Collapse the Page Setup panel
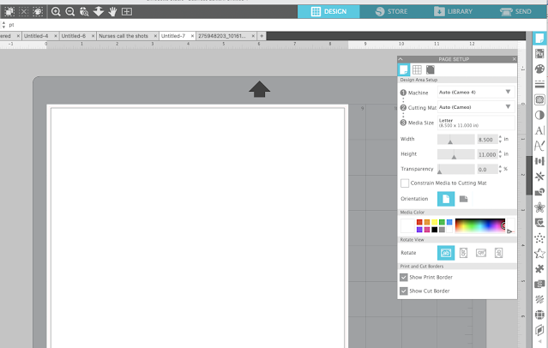The image size is (548, 348). pyautogui.click(x=400, y=59)
